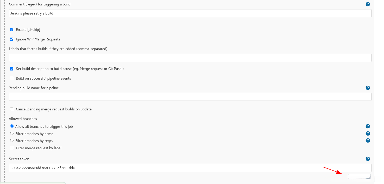Show help for filter branches by name

[x=368, y=133]
